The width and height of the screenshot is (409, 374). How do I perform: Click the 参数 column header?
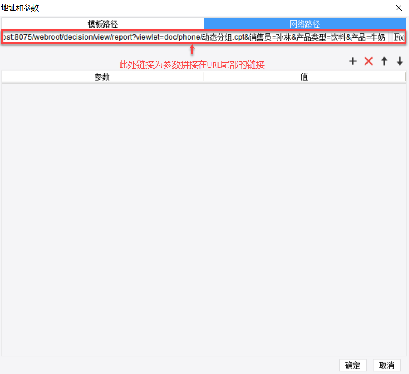[x=102, y=77]
